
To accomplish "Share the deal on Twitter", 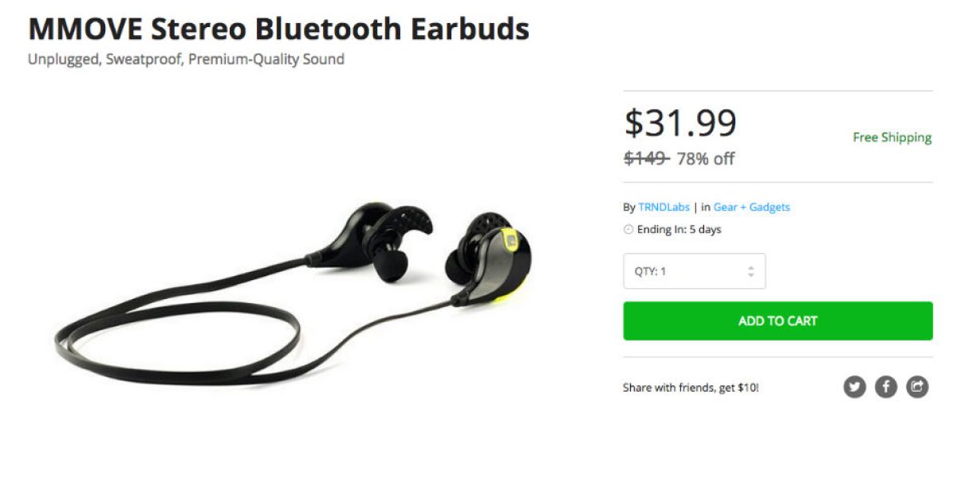I will pos(855,388).
